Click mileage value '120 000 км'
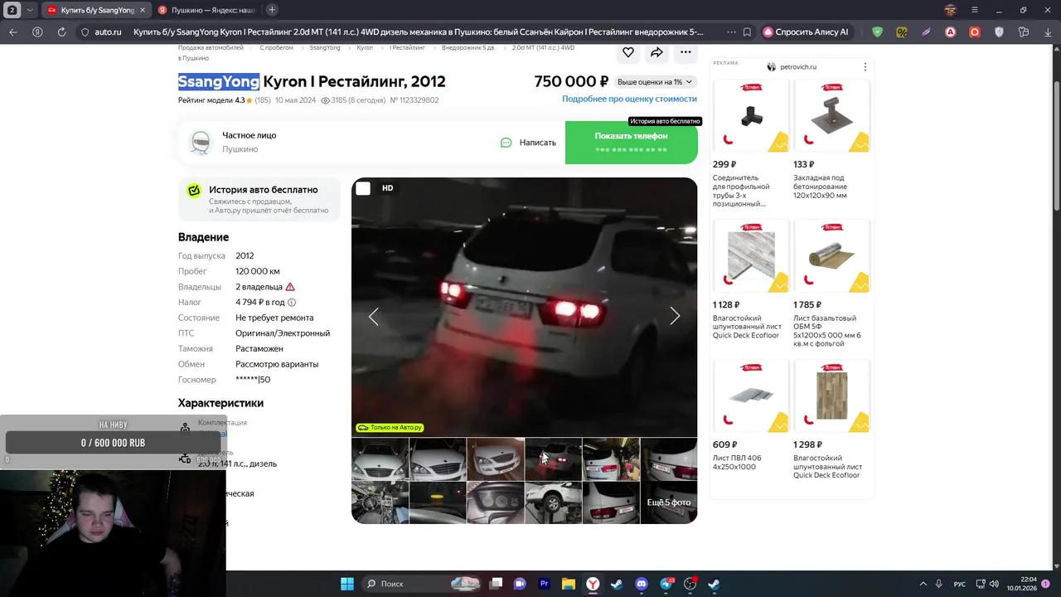The height and width of the screenshot is (597, 1061). (x=258, y=271)
